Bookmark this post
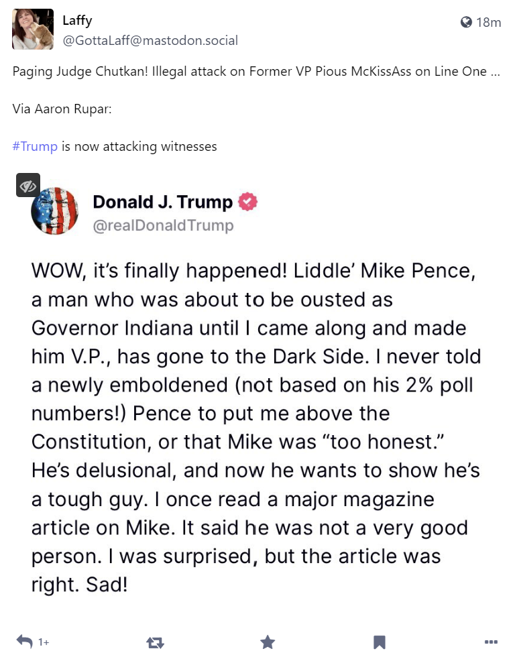 coord(379,642)
